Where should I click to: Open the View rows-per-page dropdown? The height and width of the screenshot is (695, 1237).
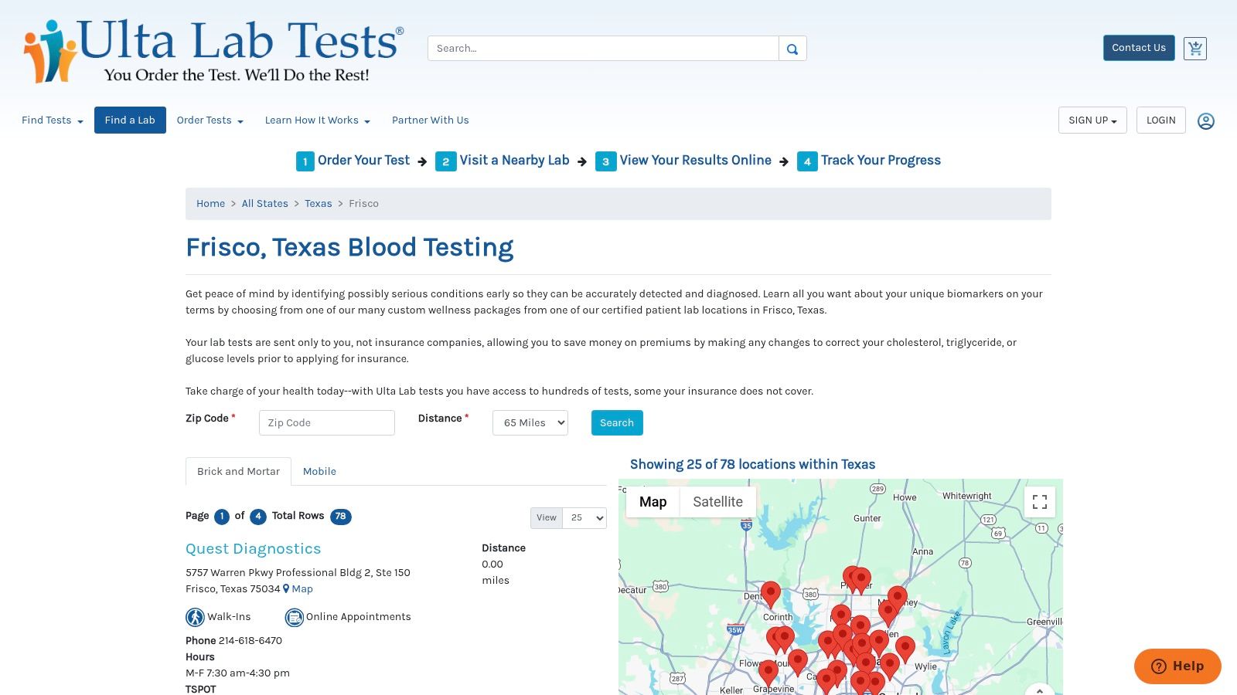tap(584, 517)
